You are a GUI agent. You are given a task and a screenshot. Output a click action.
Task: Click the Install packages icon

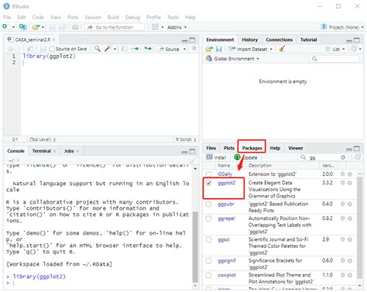pyautogui.click(x=209, y=157)
